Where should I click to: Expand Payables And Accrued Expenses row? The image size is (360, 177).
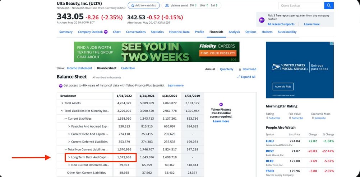pyautogui.click(x=69, y=126)
